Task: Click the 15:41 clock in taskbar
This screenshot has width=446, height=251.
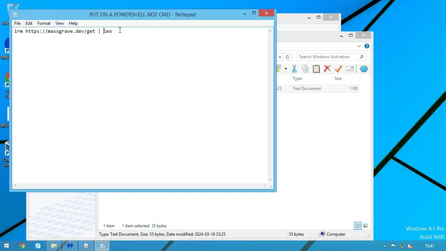Action: 430,246
